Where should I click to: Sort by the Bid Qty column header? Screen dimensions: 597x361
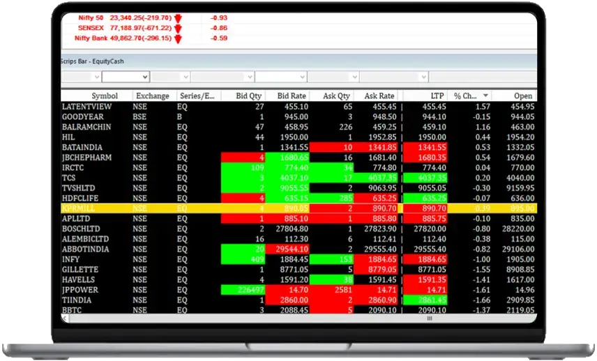pyautogui.click(x=243, y=96)
